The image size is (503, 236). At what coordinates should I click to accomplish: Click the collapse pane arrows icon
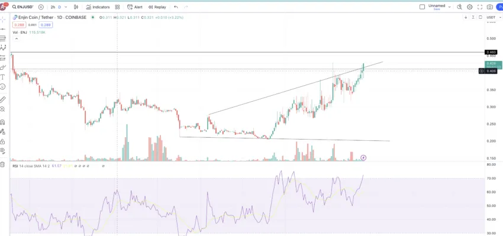coord(473,17)
